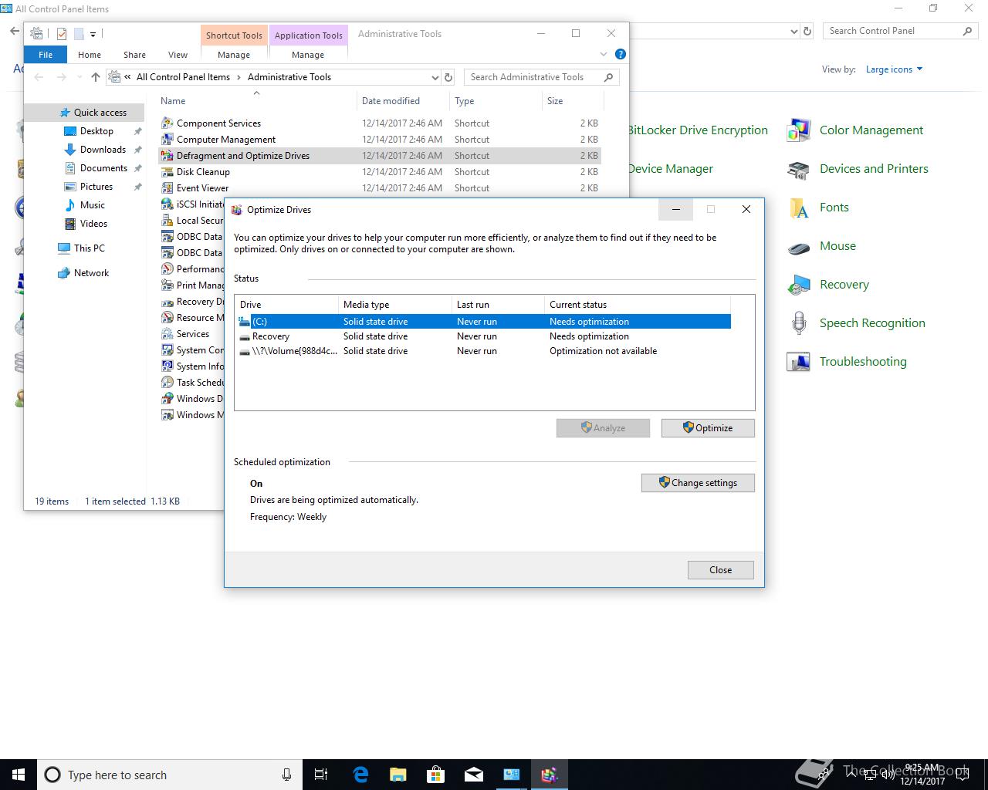Open the Speech Recognition microphone icon
This screenshot has width=988, height=790.
click(798, 323)
